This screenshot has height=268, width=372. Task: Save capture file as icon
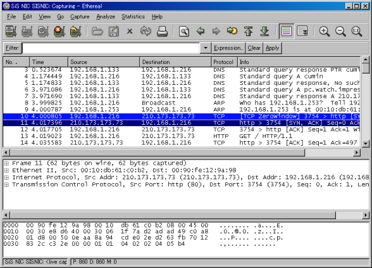pyautogui.click(x=113, y=31)
